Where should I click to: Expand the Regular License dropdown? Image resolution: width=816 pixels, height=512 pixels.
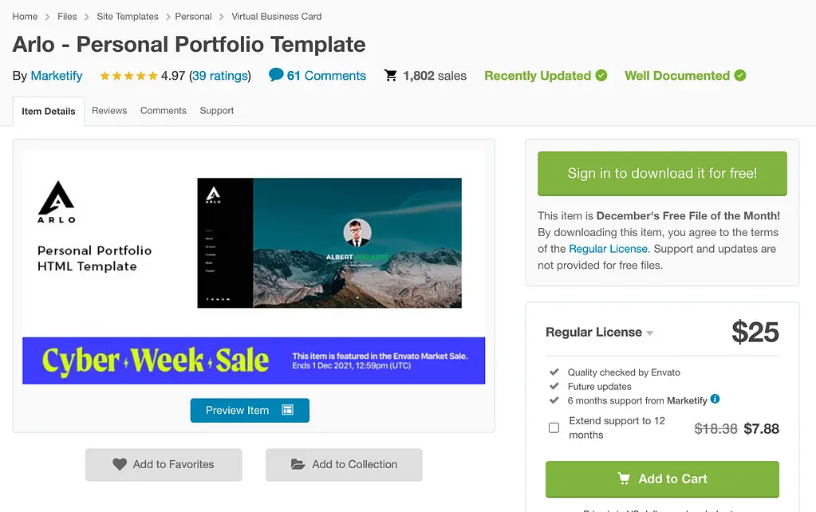coord(650,333)
